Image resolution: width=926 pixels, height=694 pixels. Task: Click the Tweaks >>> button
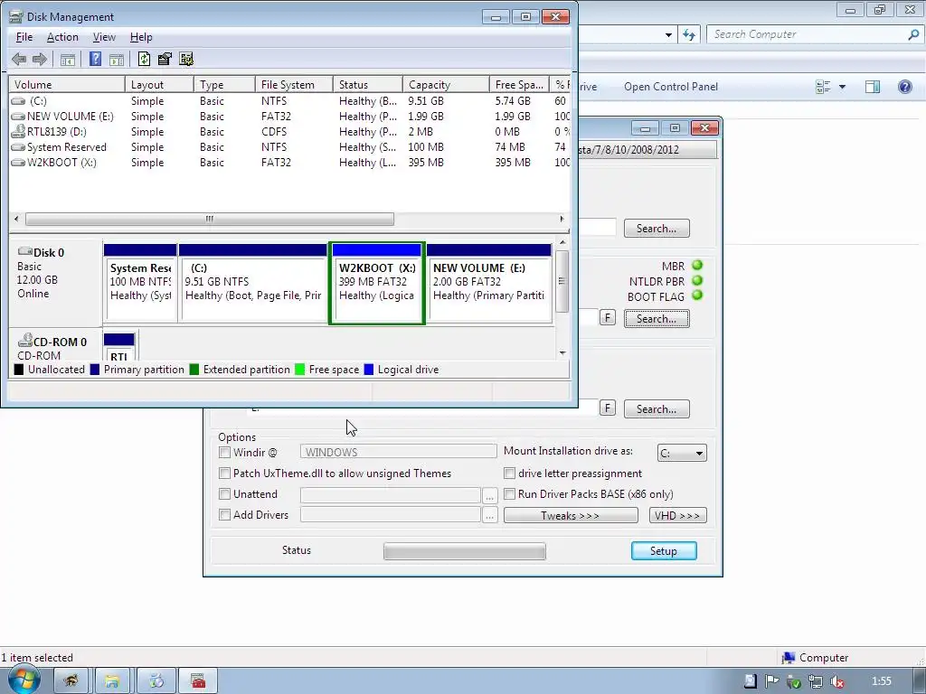(x=571, y=515)
